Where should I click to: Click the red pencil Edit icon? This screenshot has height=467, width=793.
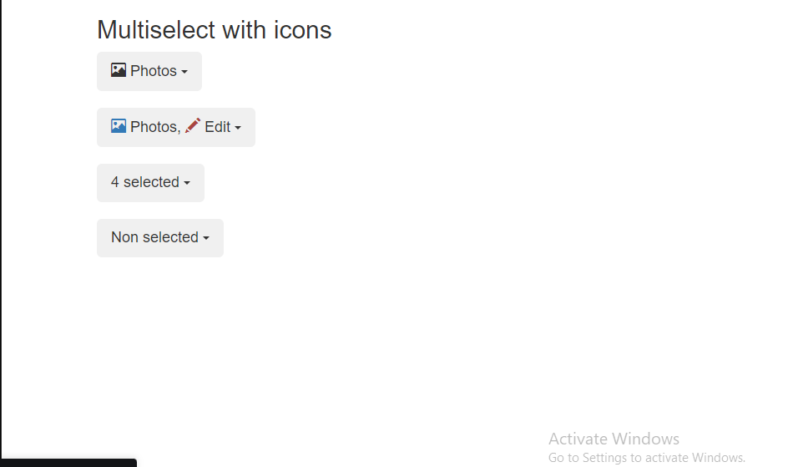point(193,125)
